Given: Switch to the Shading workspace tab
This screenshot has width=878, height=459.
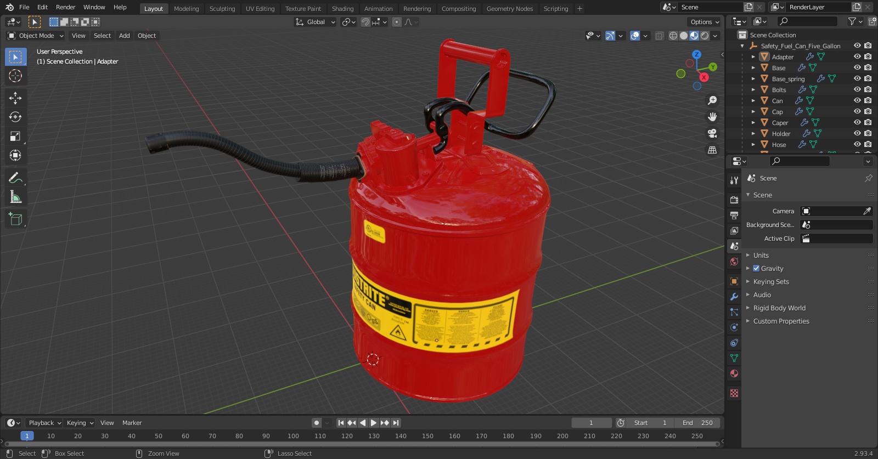Looking at the screenshot, I should tap(342, 9).
